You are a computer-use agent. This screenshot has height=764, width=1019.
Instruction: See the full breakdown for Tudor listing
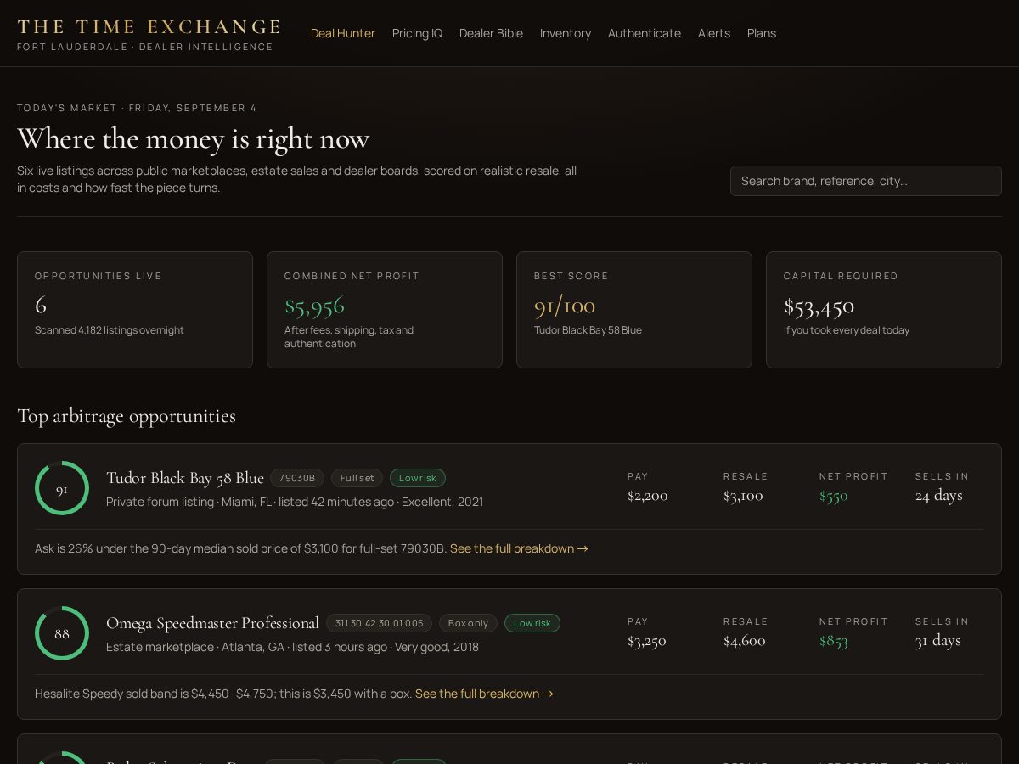point(519,548)
